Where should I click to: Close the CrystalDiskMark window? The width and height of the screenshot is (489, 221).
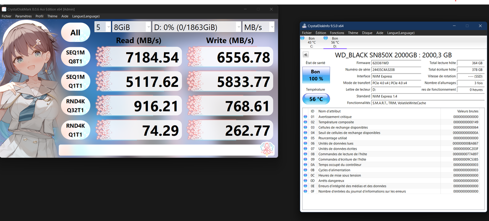(x=271, y=9)
